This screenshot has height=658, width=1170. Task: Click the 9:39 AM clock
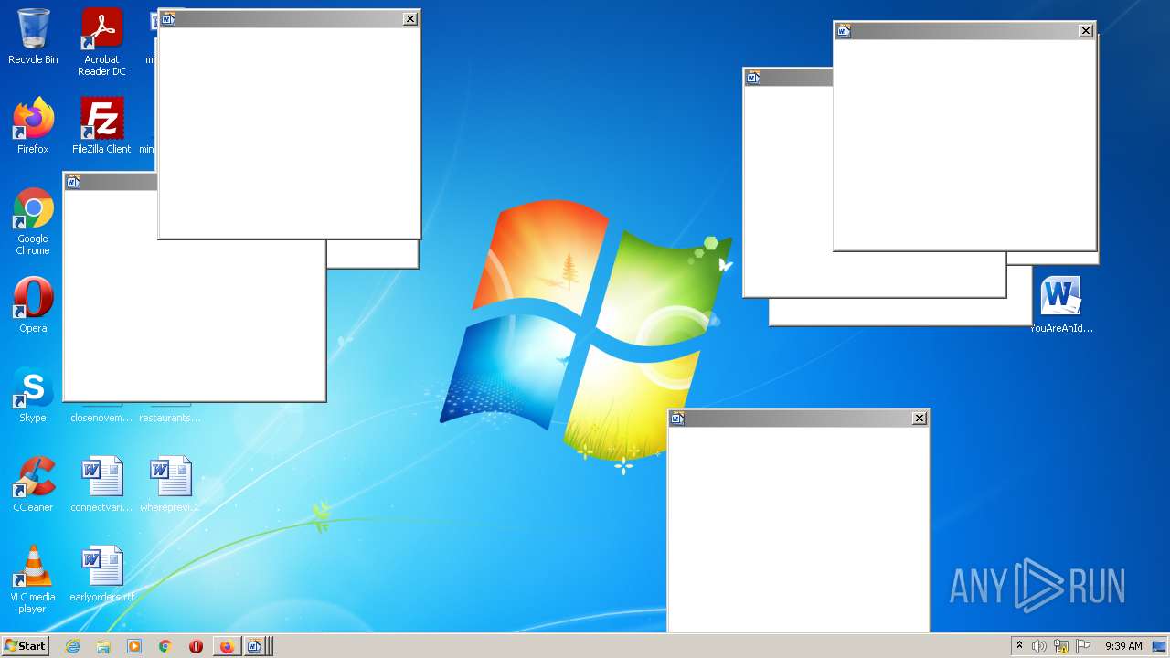coord(1123,646)
